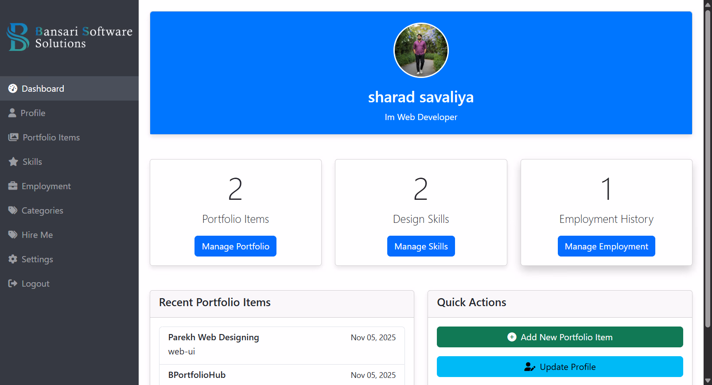This screenshot has height=385, width=712.
Task: Select the Dashboard icon in the sidebar
Action: pyautogui.click(x=13, y=88)
